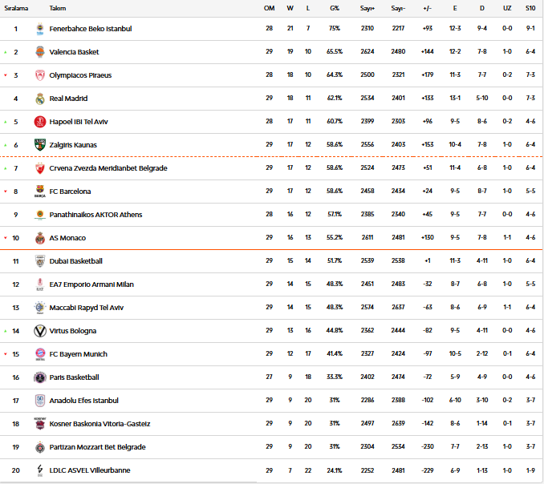The image size is (544, 484).
Task: Click the Paris Basketball logo icon
Action: click(40, 377)
